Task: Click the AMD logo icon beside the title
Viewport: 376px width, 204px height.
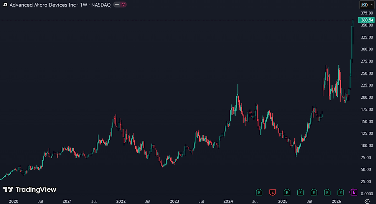Action: point(5,5)
